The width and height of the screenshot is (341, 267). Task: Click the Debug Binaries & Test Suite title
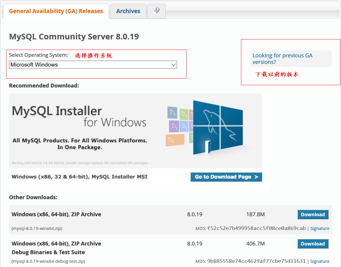48,252
